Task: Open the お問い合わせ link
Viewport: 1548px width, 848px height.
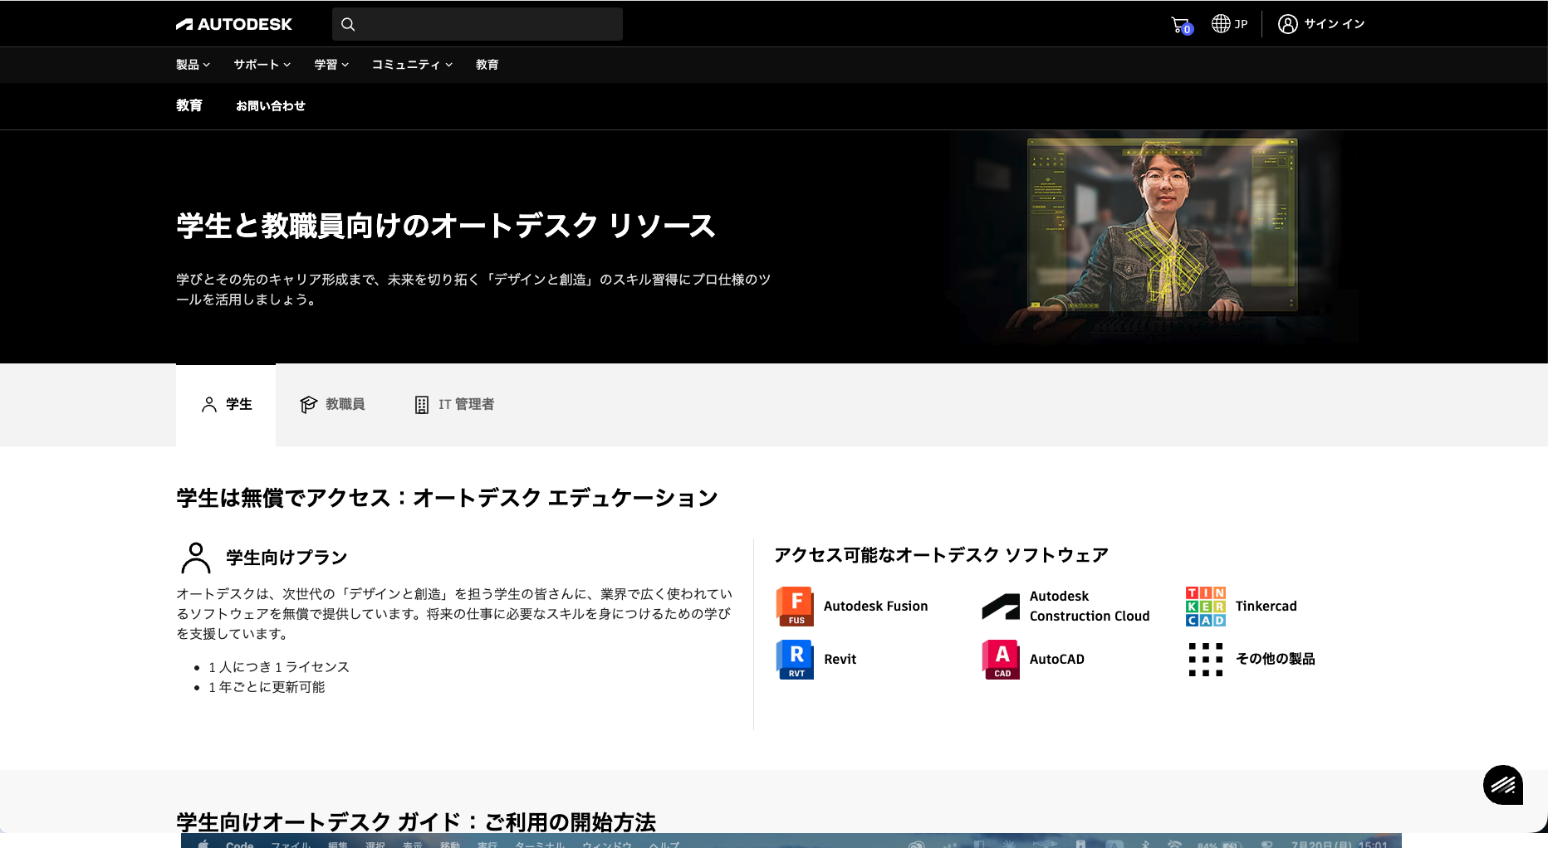Action: (271, 106)
